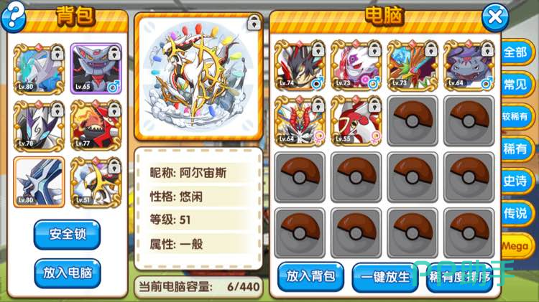Show 全部 filter tab

[x=517, y=52]
